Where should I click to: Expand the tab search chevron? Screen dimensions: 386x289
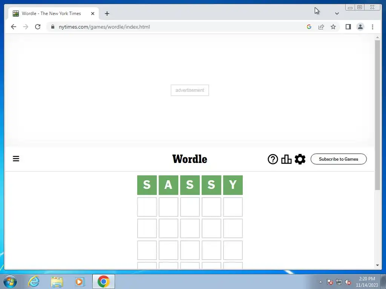coord(337,14)
